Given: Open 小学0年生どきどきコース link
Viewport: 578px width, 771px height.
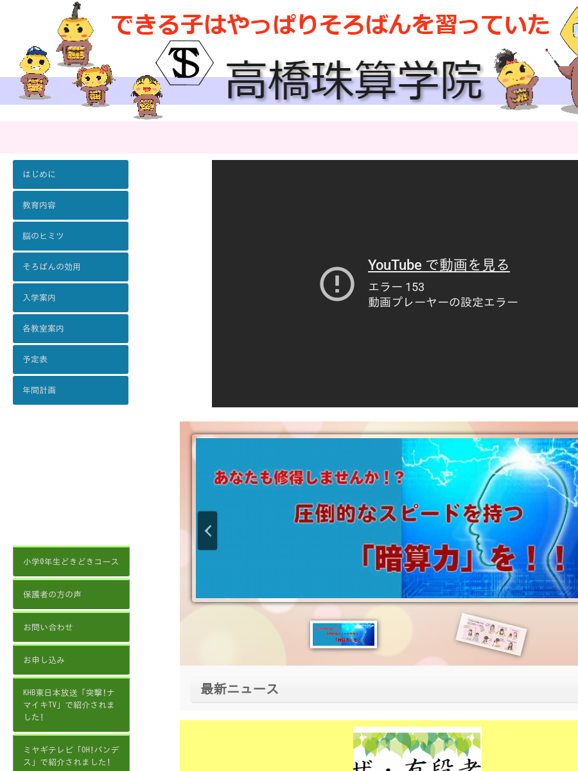Looking at the screenshot, I should [71, 562].
